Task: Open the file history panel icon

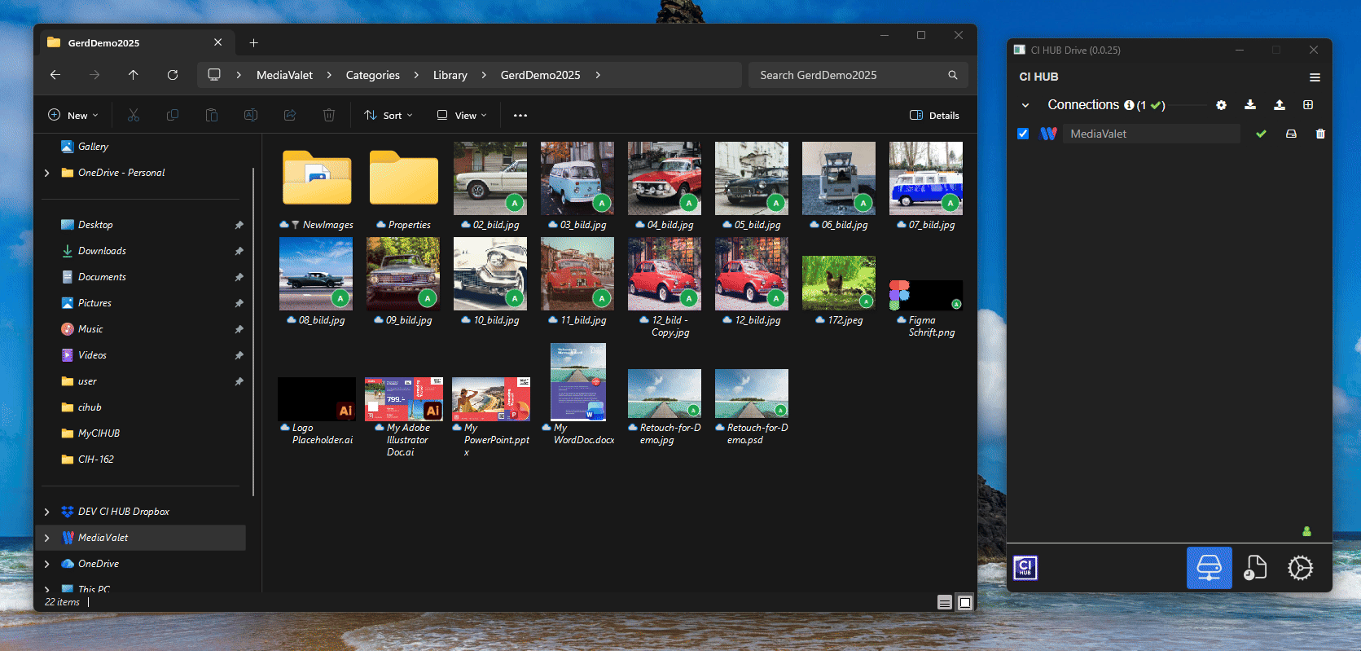Action: coord(1255,567)
